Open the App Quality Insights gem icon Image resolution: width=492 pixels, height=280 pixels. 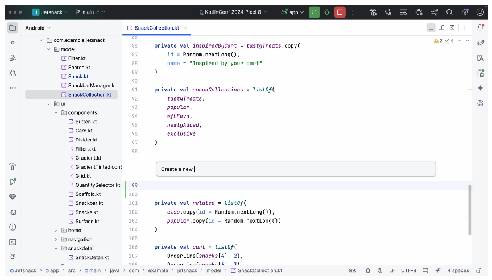(x=13, y=197)
